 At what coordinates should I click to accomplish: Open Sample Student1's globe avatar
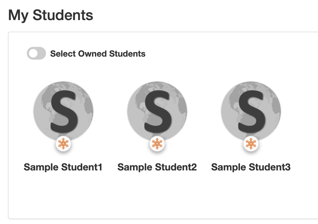(x=63, y=111)
